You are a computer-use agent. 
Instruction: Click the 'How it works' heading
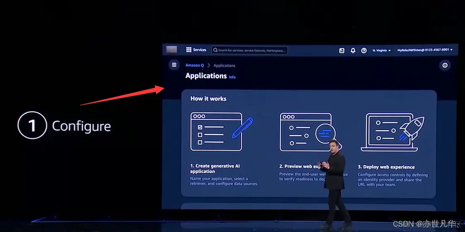(x=209, y=99)
